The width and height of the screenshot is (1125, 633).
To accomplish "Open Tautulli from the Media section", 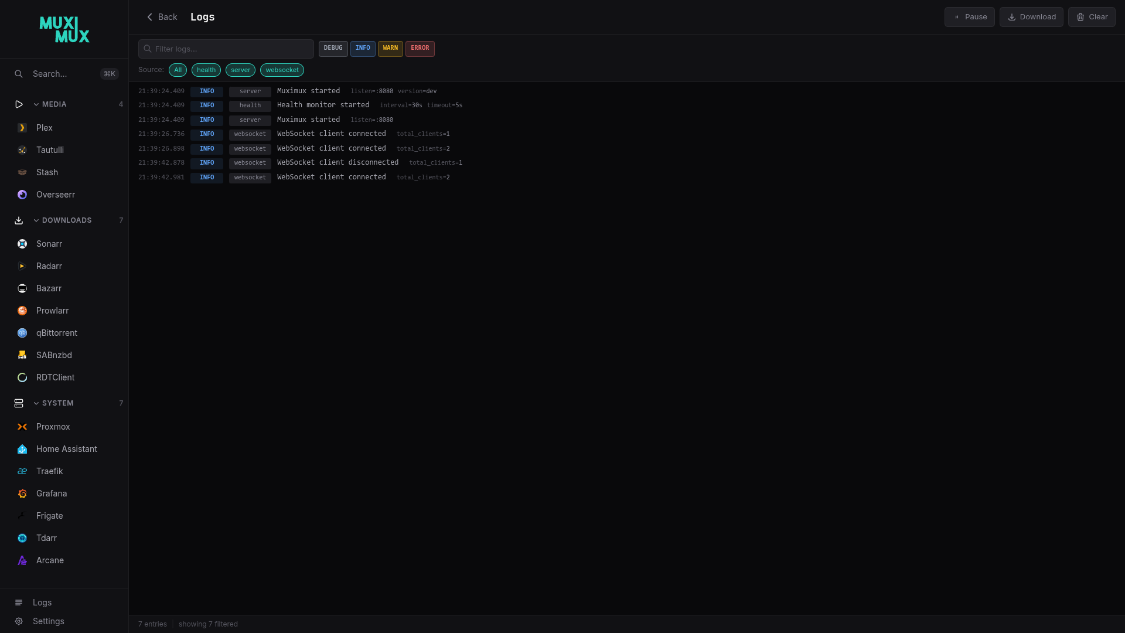I will [50, 150].
